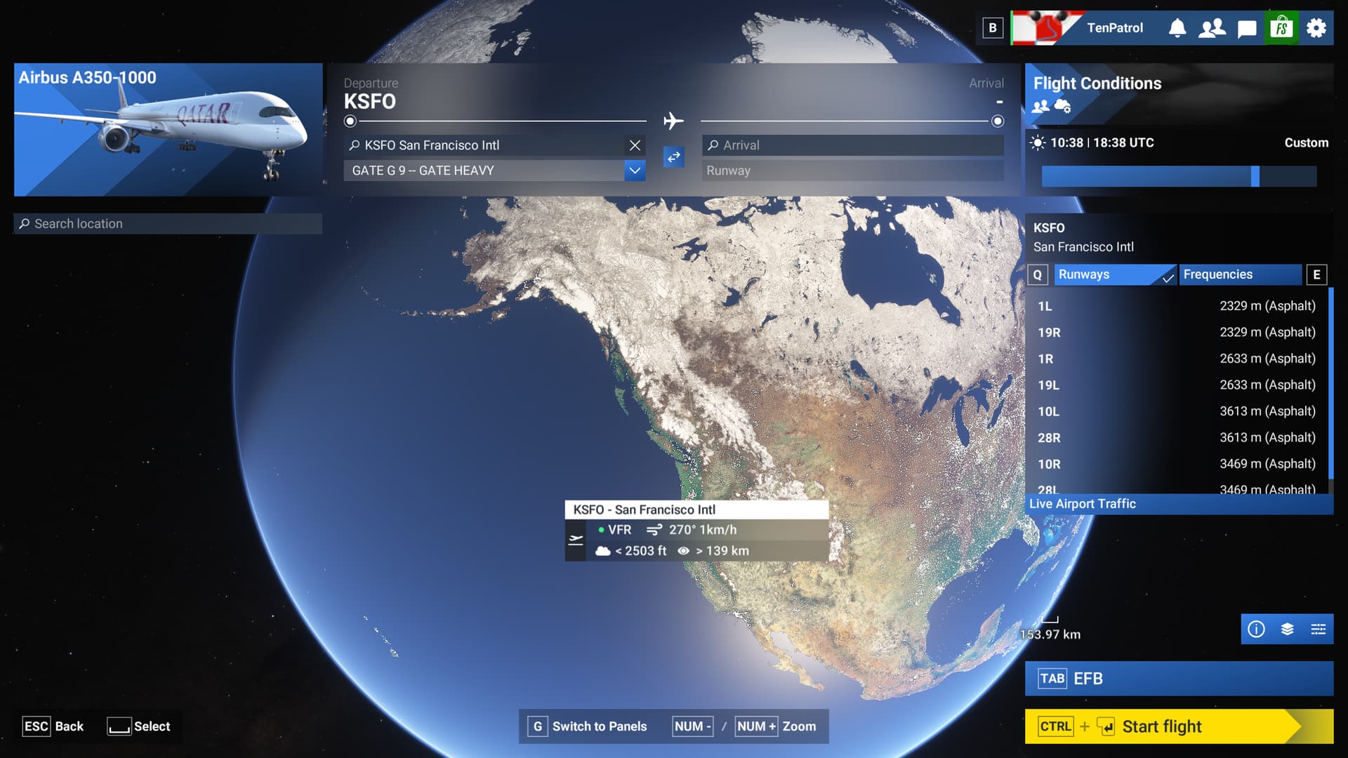The image size is (1348, 758).
Task: Expand the GATE G 9 parking dropdown
Action: coord(635,171)
